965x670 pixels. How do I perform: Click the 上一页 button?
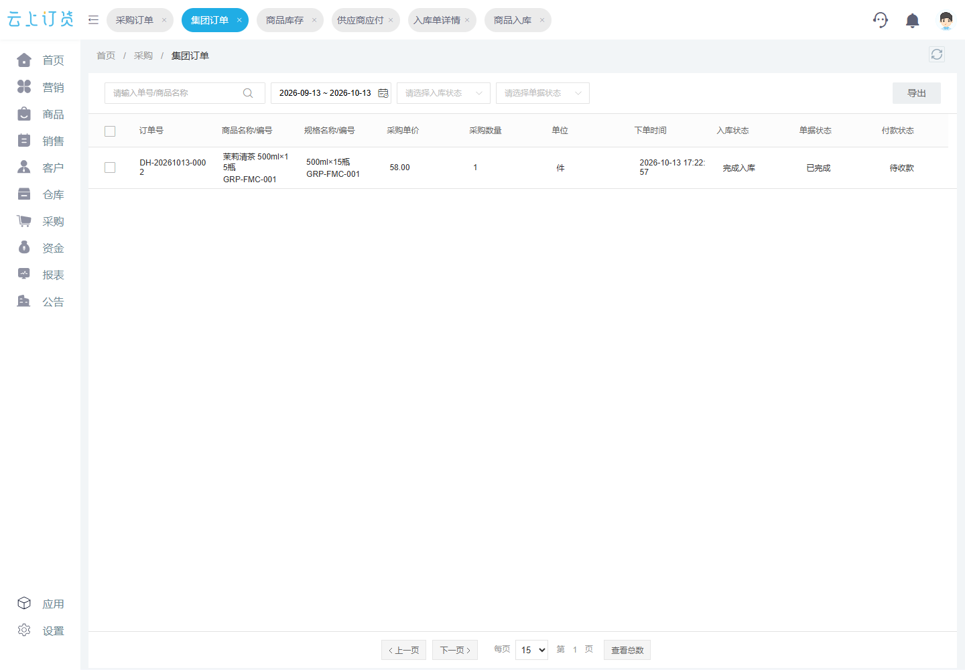click(x=403, y=650)
